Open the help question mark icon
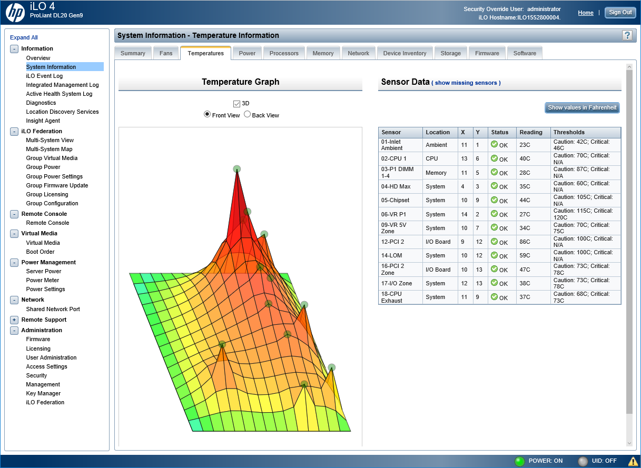This screenshot has height=468, width=641. point(627,35)
